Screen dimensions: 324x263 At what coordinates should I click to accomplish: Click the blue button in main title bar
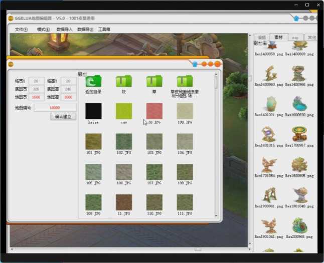click(296, 19)
